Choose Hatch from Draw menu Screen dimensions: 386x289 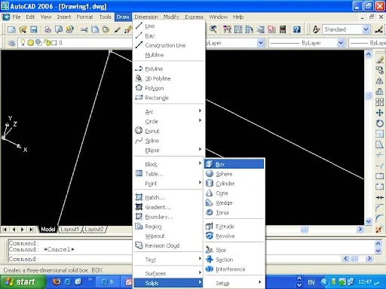pyautogui.click(x=169, y=197)
